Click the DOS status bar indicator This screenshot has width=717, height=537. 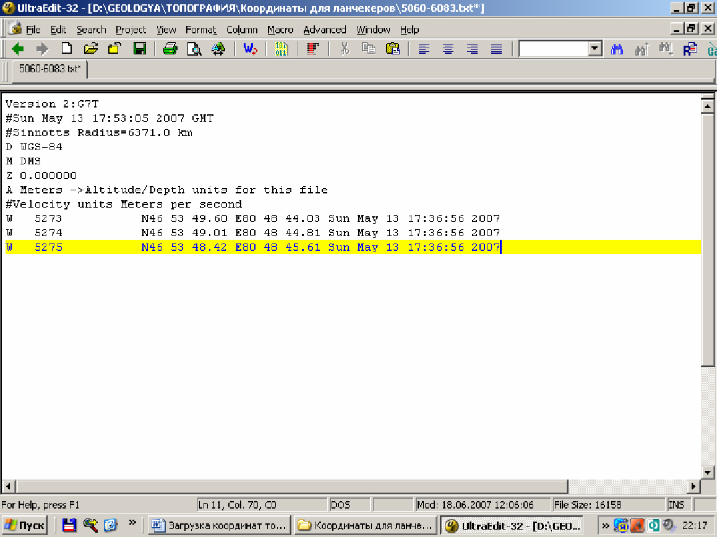click(350, 505)
